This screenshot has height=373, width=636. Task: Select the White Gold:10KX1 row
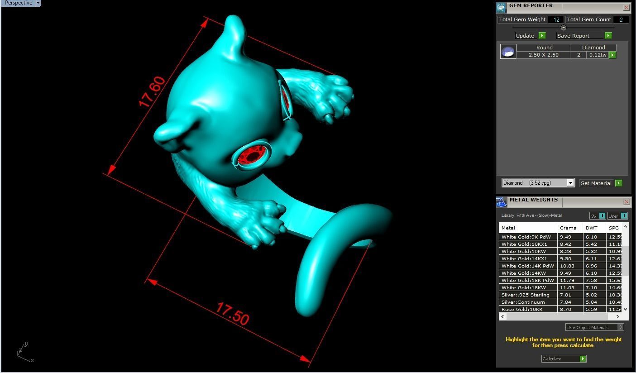pos(560,244)
